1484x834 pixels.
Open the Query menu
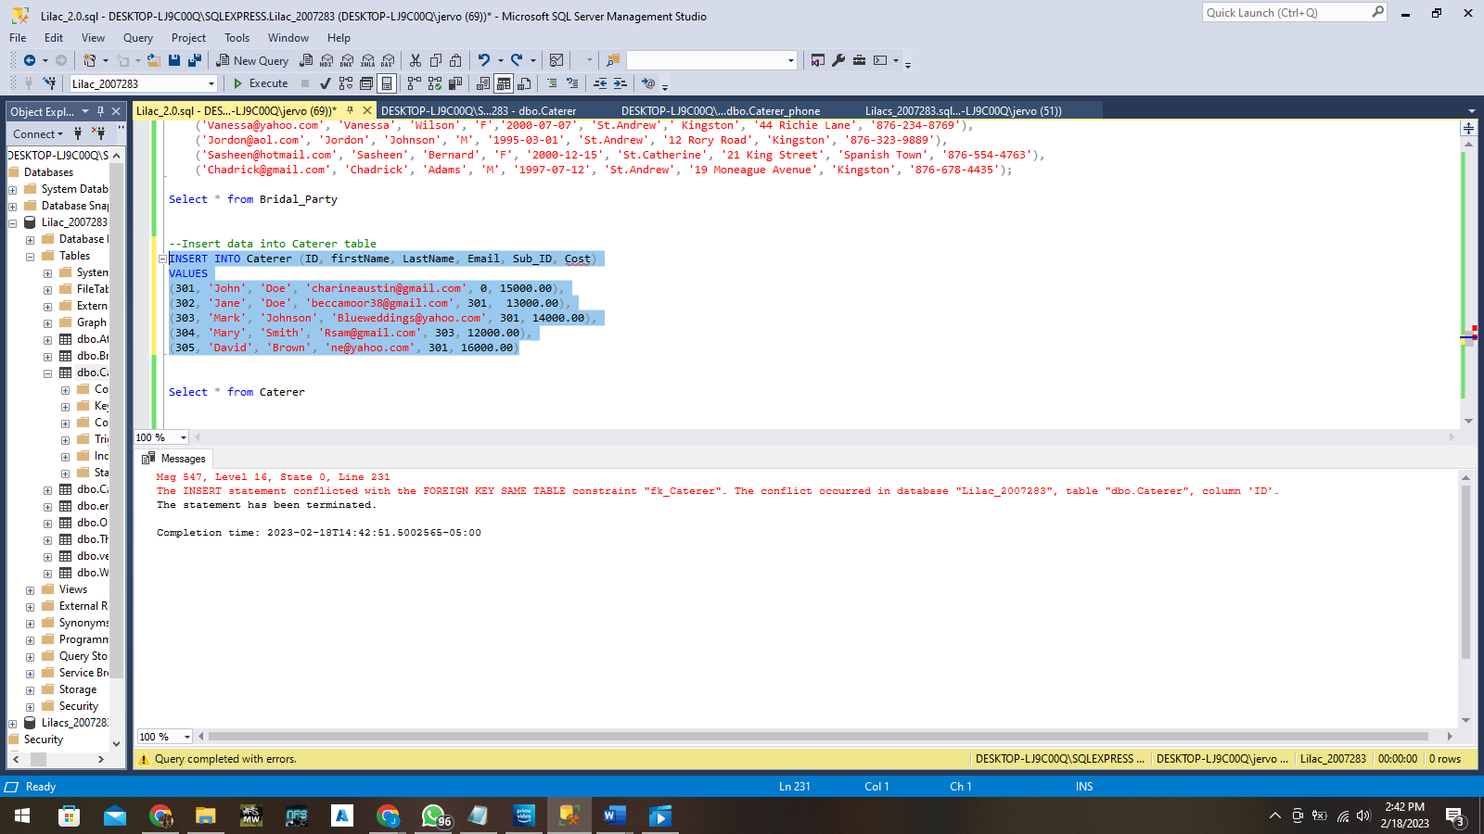pyautogui.click(x=138, y=38)
